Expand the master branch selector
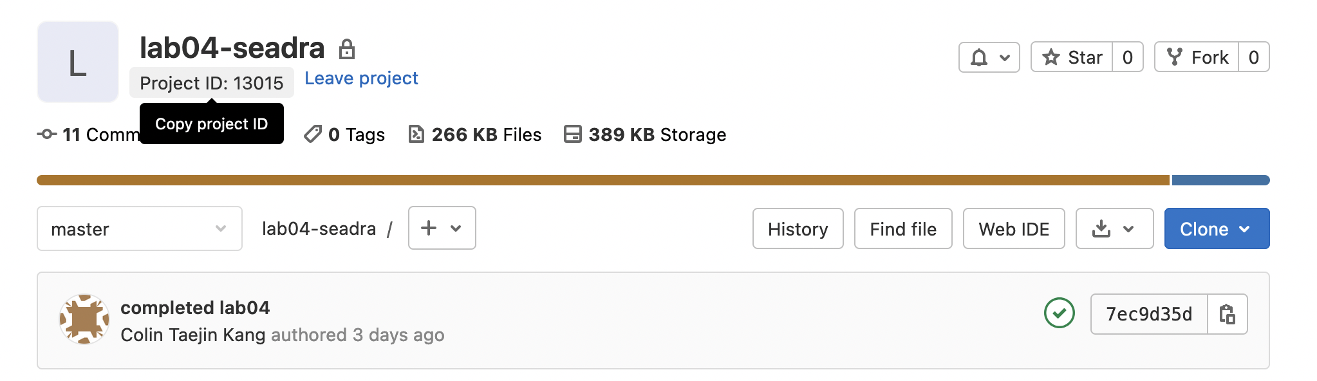This screenshot has width=1317, height=381. [x=139, y=229]
